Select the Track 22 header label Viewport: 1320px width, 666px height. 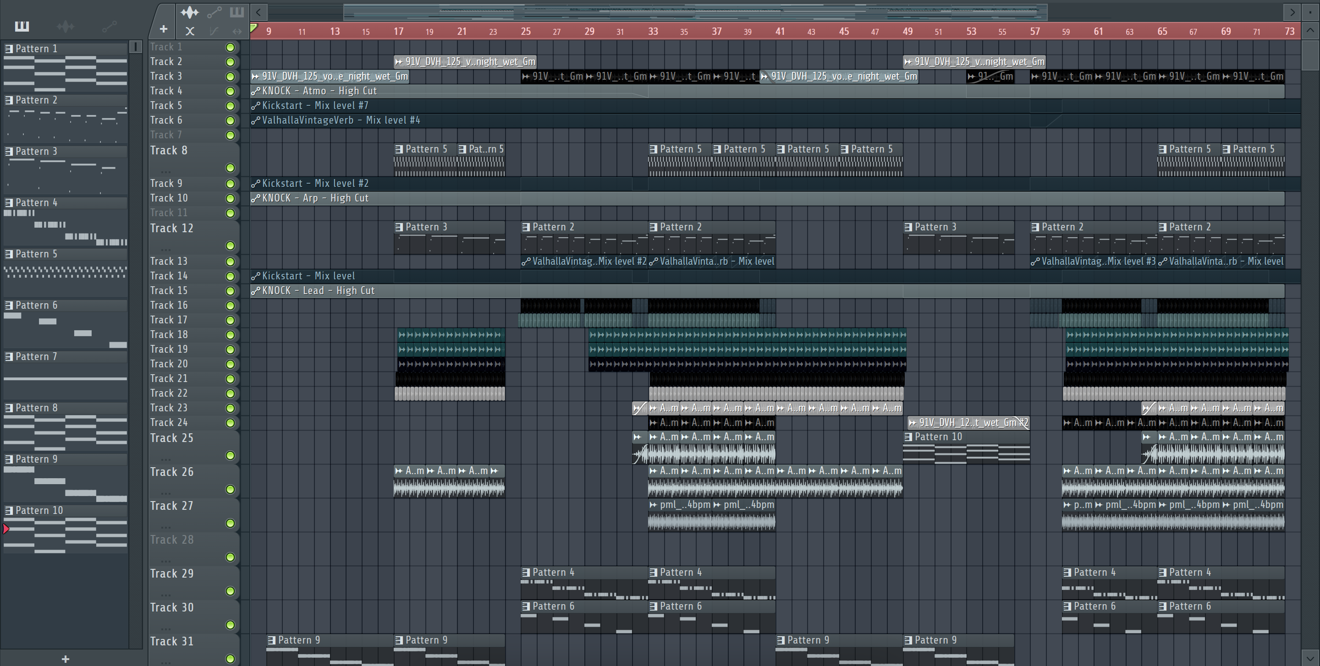(169, 393)
